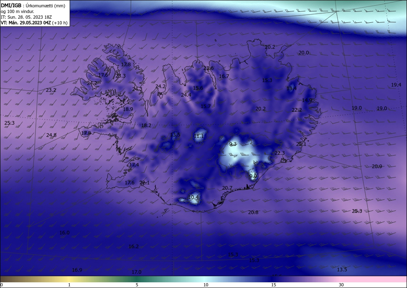Click the 'og 100 m vindur.' legend line
This screenshot has height=288, width=407.
(18, 11)
